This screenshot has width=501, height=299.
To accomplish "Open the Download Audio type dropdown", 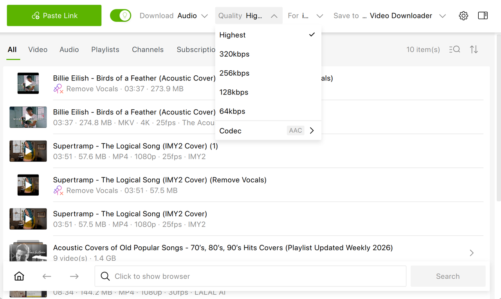I will tap(174, 16).
